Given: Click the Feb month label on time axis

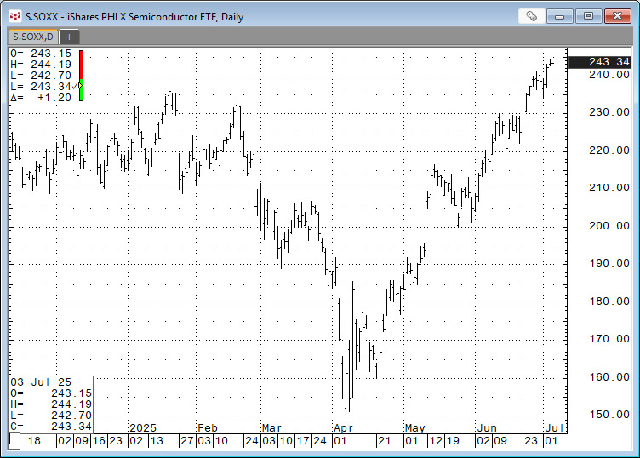Looking at the screenshot, I should [208, 427].
